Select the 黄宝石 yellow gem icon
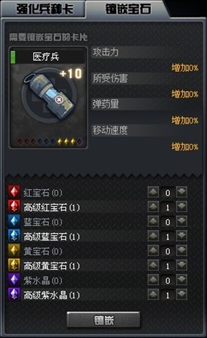The height and width of the screenshot is (338, 207). (x=14, y=251)
